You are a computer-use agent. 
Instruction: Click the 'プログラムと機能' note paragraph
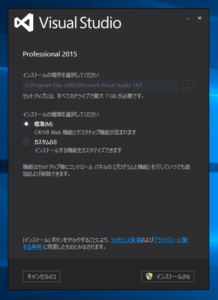[106, 171]
